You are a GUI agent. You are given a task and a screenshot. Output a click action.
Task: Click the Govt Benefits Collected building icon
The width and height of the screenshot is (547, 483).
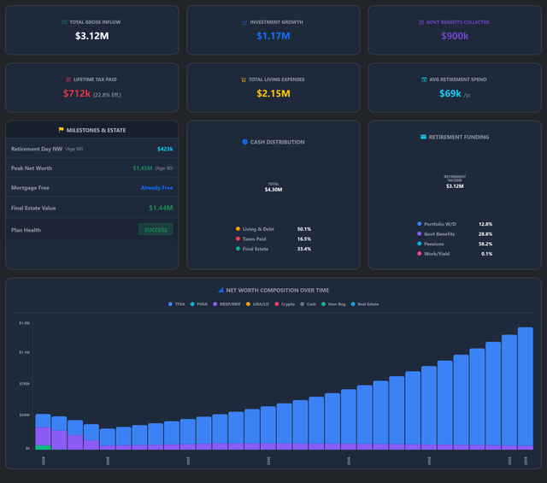click(x=421, y=22)
